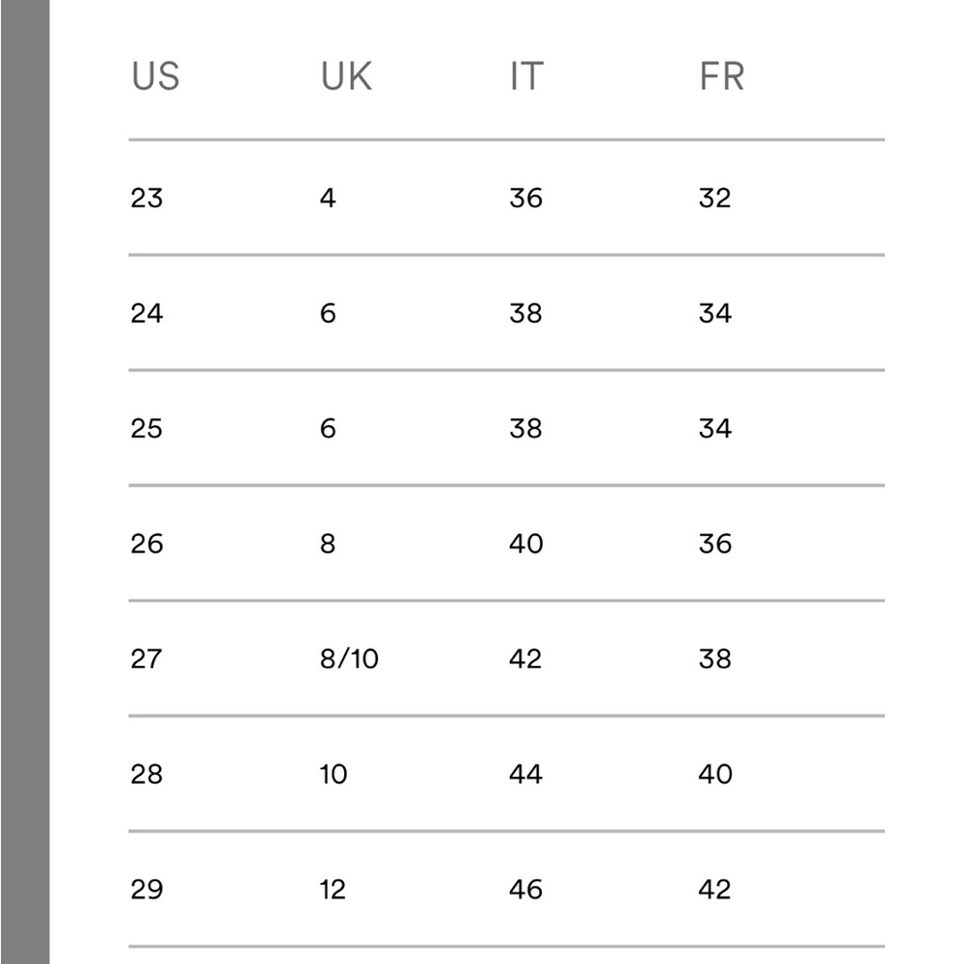964x964 pixels.
Task: Click FR size 32 cell
Action: tap(715, 199)
